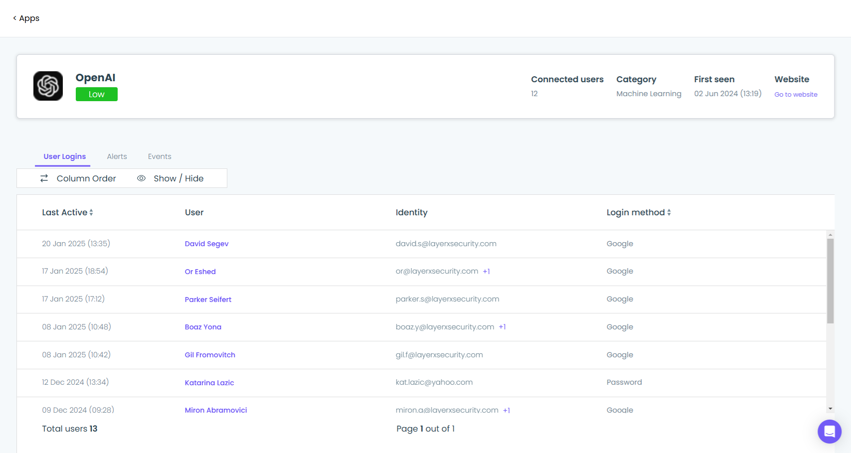The height and width of the screenshot is (453, 851).
Task: Select the User Logins tab
Action: point(65,156)
